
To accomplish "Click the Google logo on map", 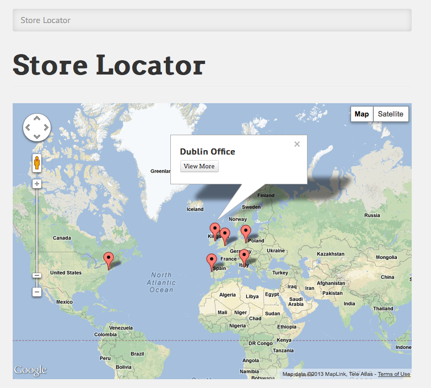I will pyautogui.click(x=30, y=370).
